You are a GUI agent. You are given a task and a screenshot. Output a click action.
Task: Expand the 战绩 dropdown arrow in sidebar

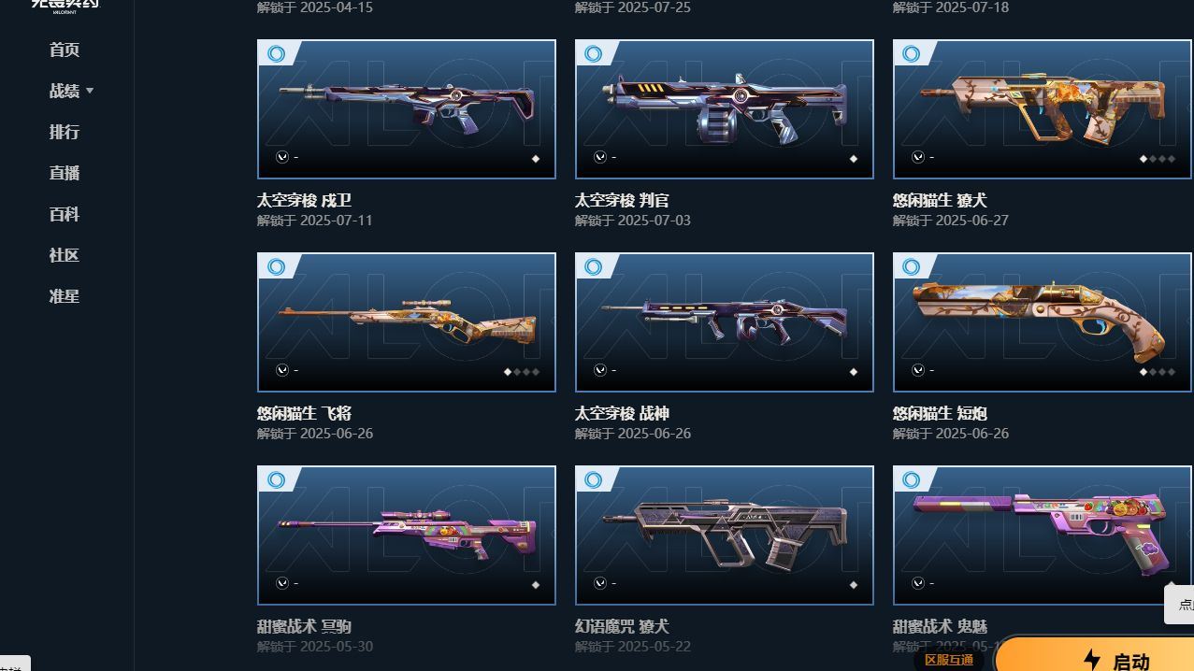coord(90,91)
